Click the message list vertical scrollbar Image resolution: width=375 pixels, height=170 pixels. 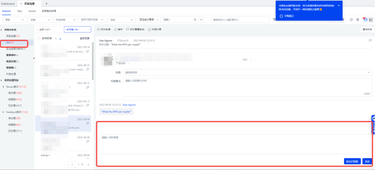tap(93, 61)
